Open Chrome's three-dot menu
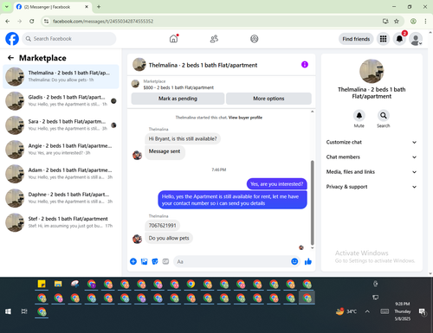Viewport: 433px width, 333px height. coord(425,21)
